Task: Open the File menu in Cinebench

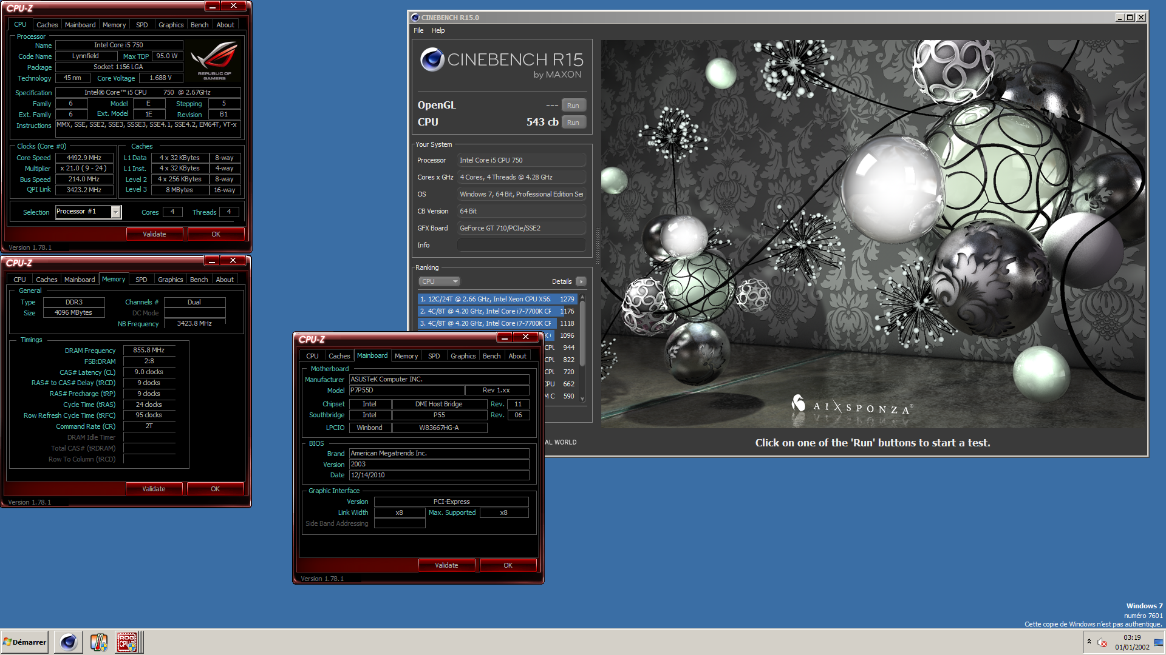Action: coord(418,30)
